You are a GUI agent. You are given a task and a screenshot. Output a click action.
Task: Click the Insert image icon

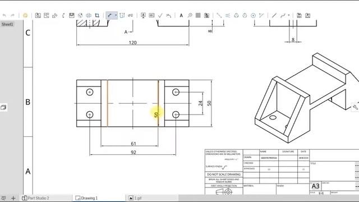[x=308, y=15]
